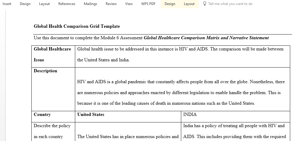297x141 pixels.
Task: Click the line 'are numerous policies and approaches enacted'
Action: (179, 93)
